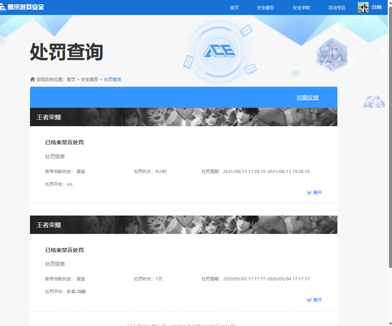The width and height of the screenshot is (392, 326).
Task: Click the 2021/08/13 penalty period text
Action: click(x=256, y=171)
